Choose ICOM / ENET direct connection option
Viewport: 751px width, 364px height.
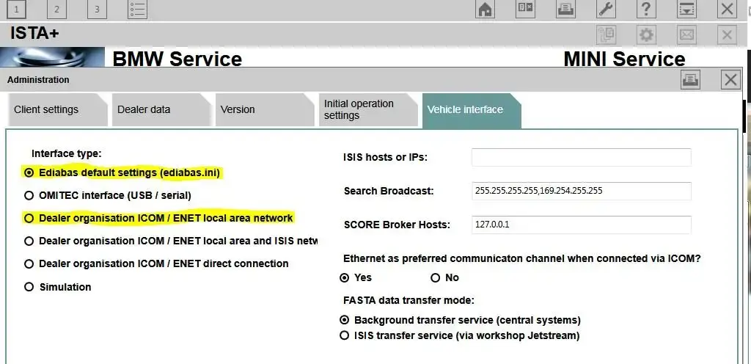[29, 263]
